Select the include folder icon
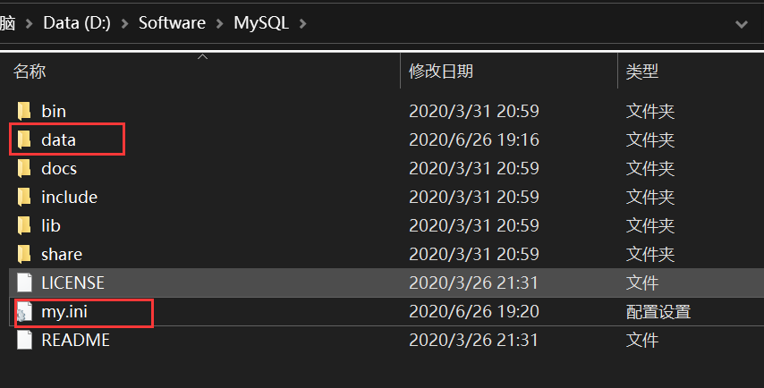764x388 pixels. point(24,198)
